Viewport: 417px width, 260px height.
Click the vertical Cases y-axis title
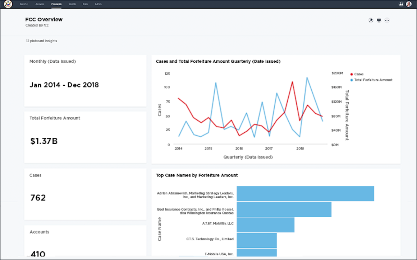(x=160, y=110)
